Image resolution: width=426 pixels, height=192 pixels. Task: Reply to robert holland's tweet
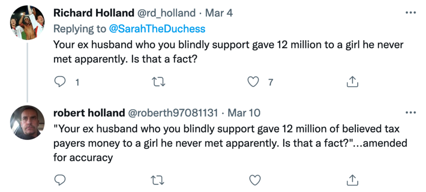pos(60,180)
